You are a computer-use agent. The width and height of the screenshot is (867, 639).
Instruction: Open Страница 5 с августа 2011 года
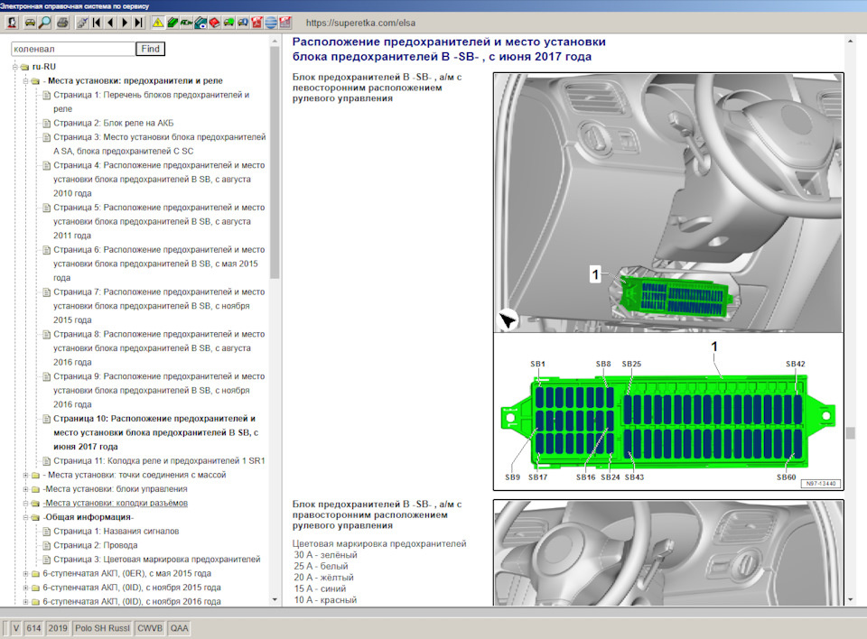pos(159,221)
